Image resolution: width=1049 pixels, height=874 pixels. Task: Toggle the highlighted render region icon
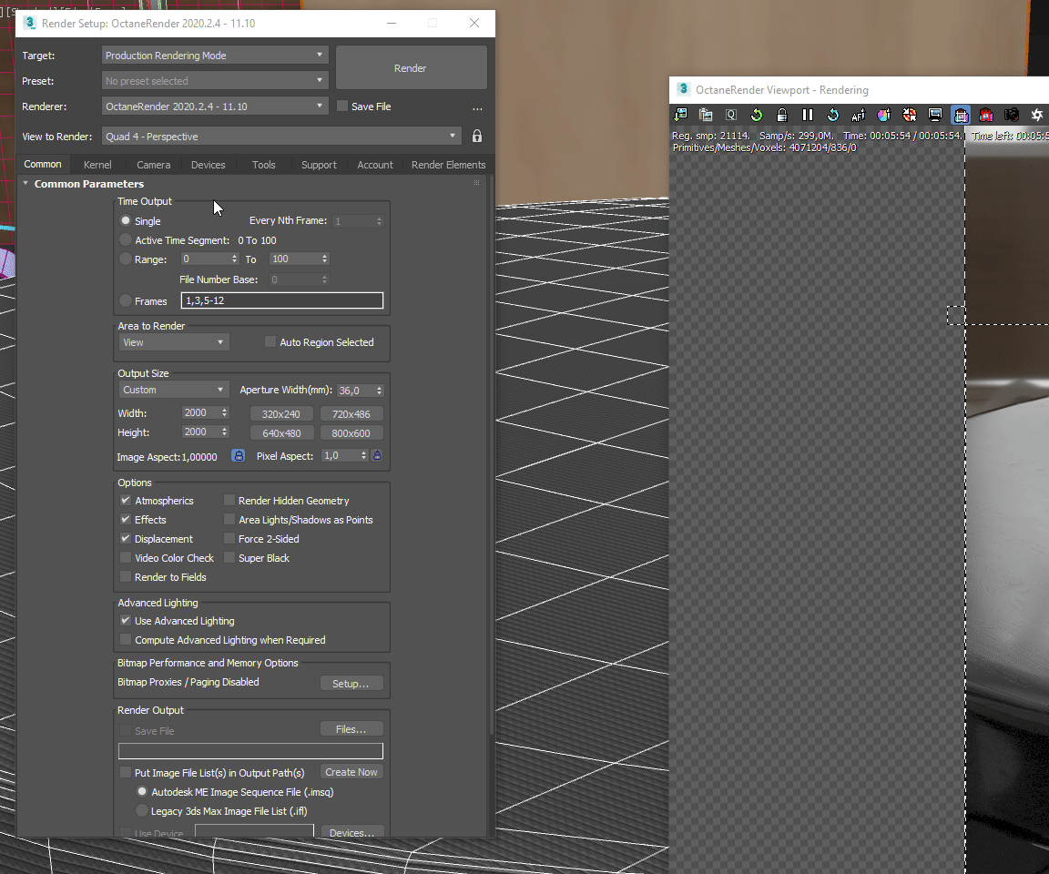[961, 115]
